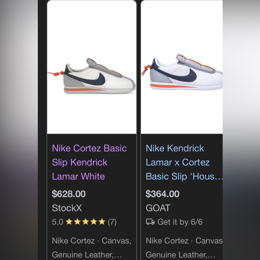This screenshot has height=260, width=260.
Task: Click the GOAT seller name
Action: 158,208
